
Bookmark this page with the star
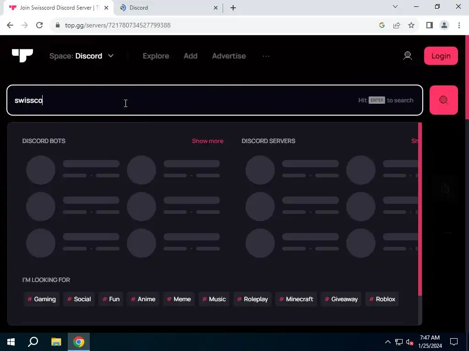tap(411, 26)
